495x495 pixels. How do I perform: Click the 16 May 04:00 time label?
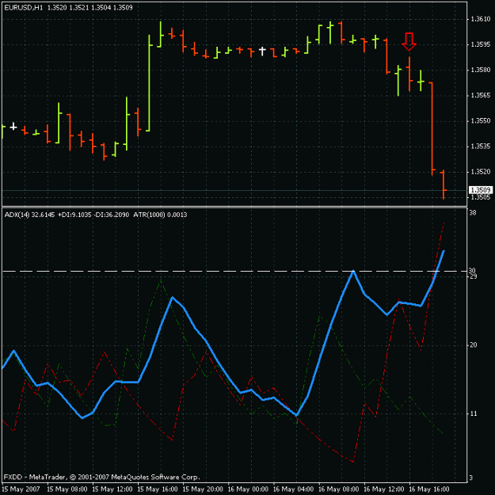(293, 489)
